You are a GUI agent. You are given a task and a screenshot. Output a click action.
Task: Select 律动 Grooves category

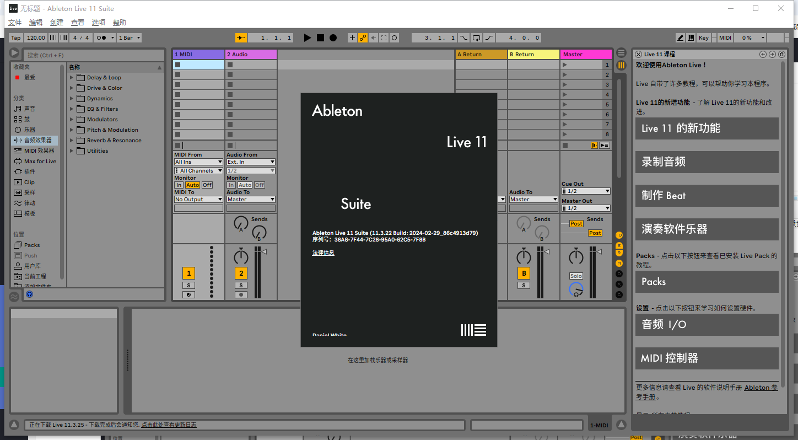30,203
